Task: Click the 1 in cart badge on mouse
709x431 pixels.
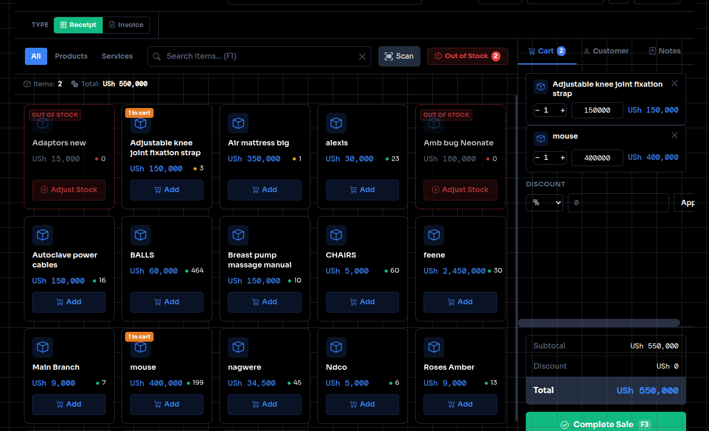Action: click(139, 337)
